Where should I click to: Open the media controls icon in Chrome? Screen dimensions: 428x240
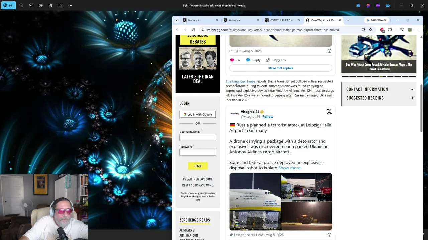(x=402, y=30)
